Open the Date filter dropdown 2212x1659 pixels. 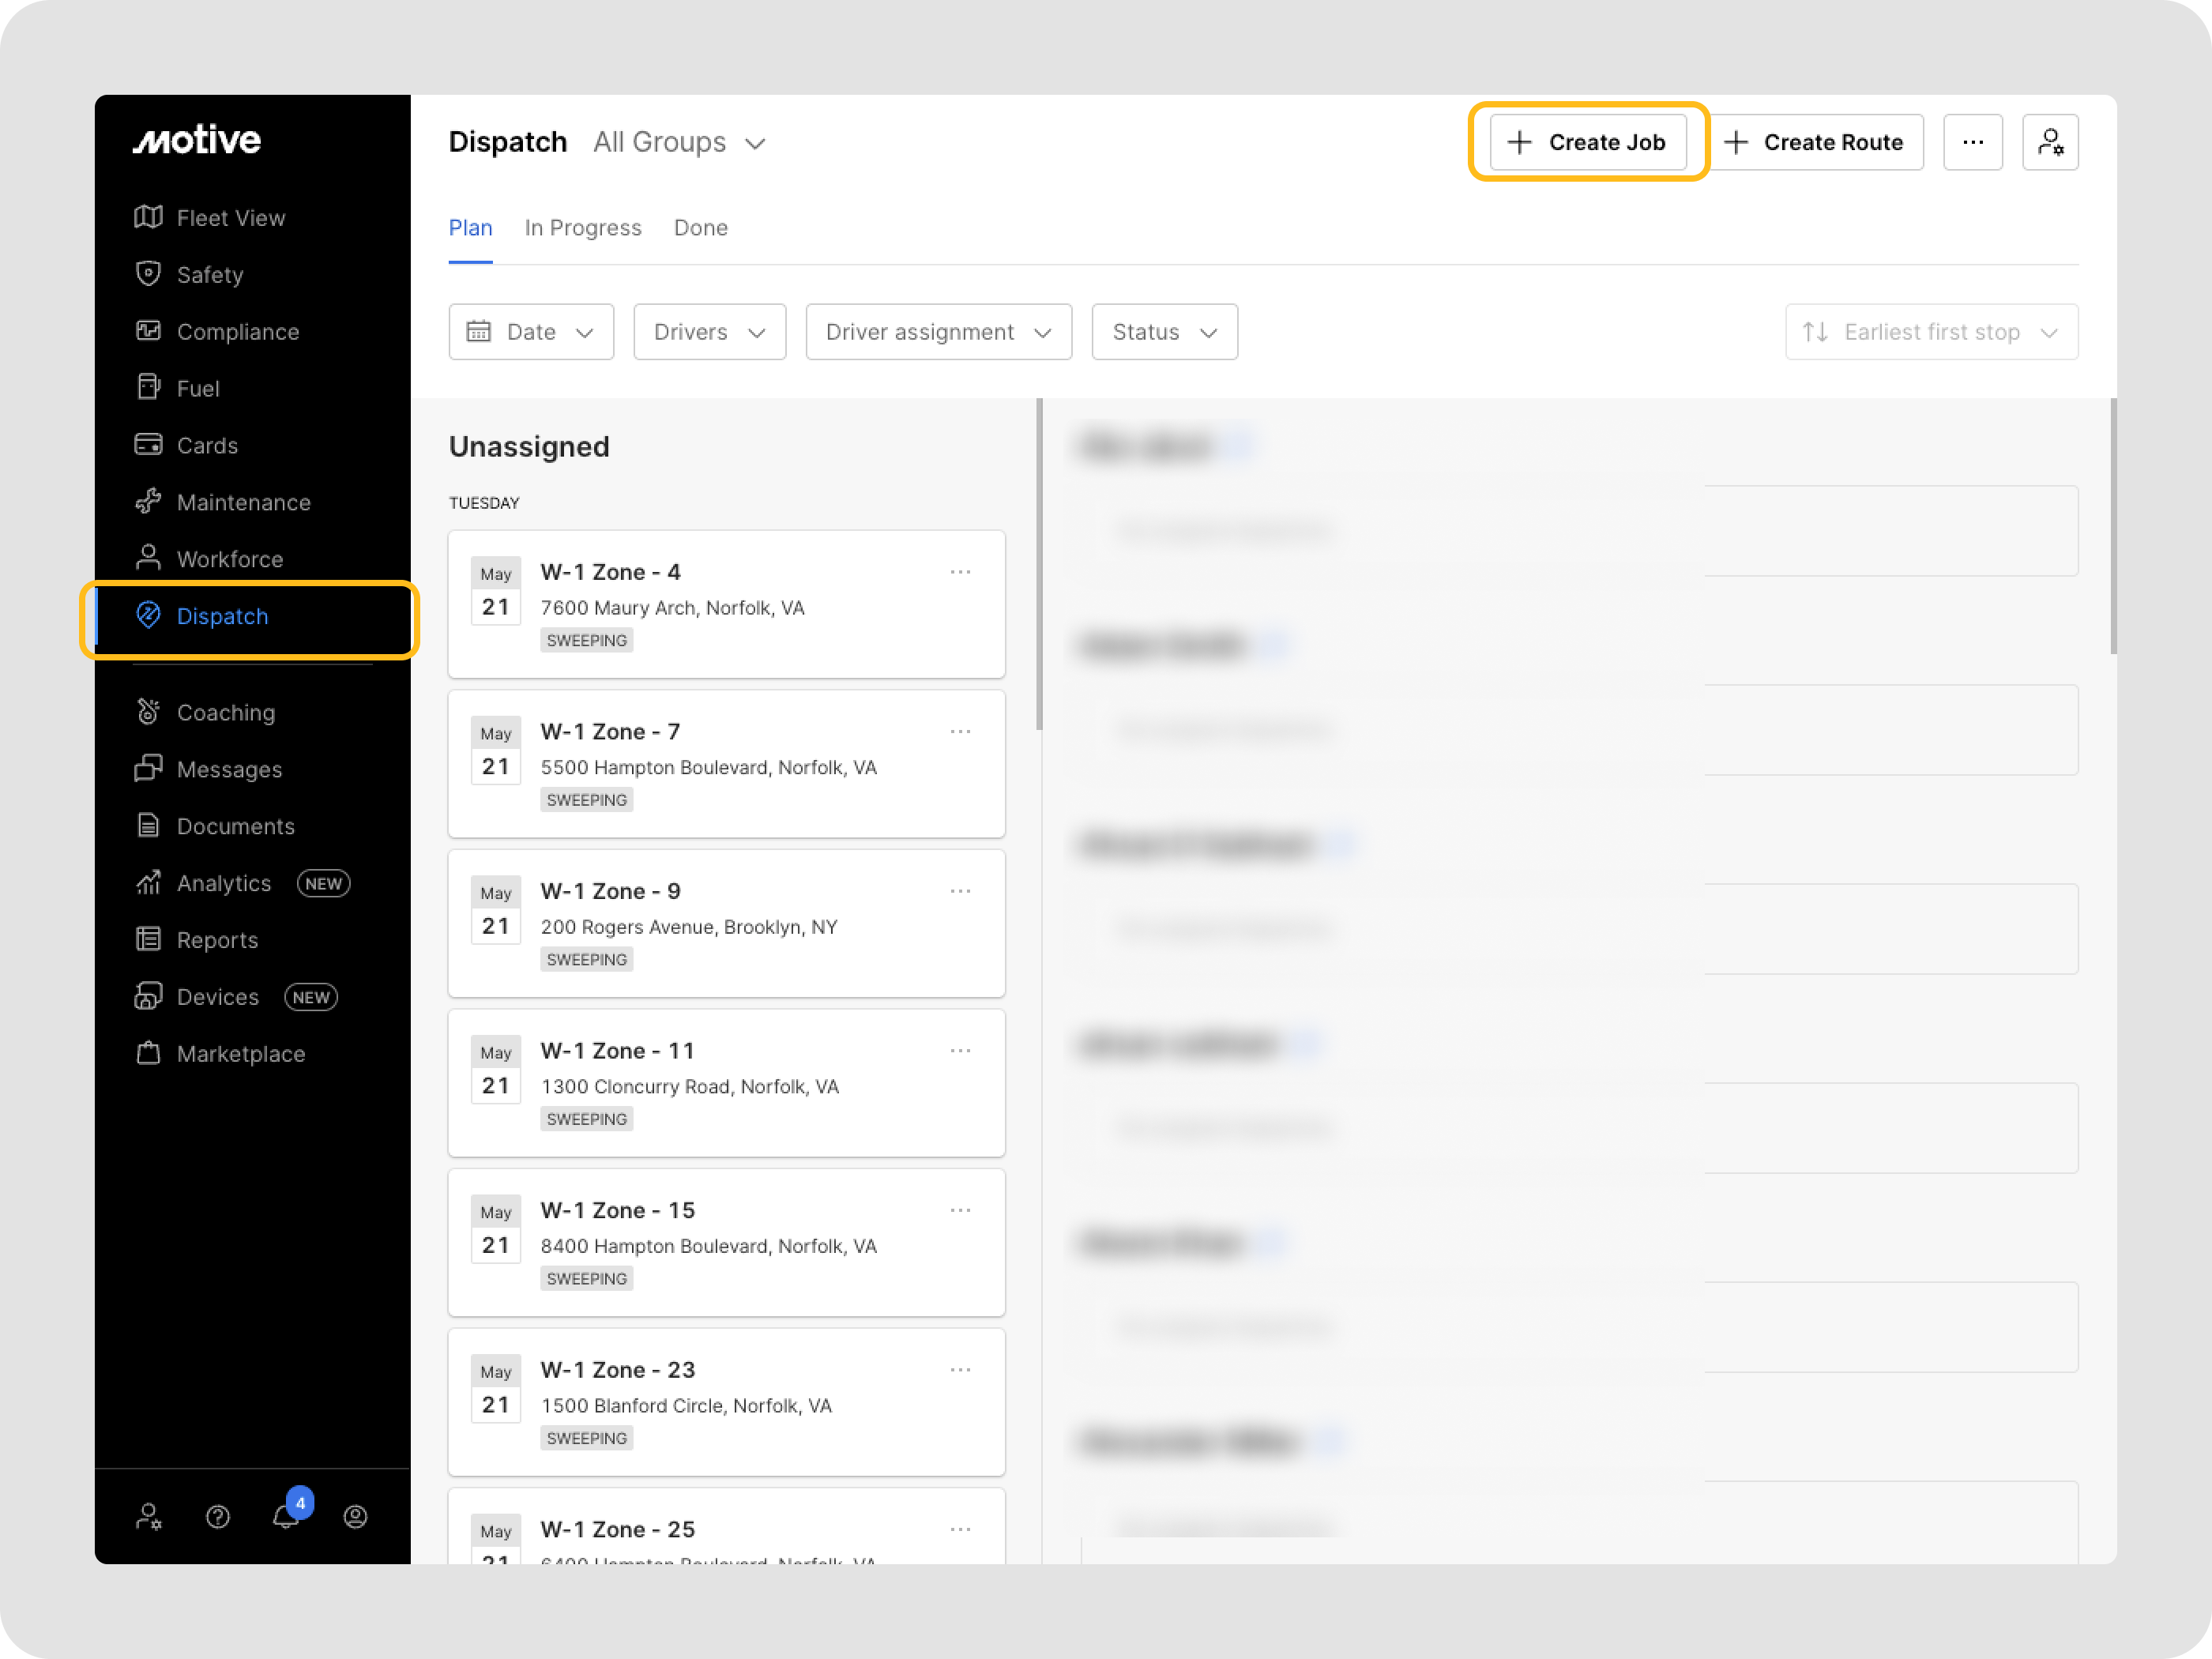[530, 332]
